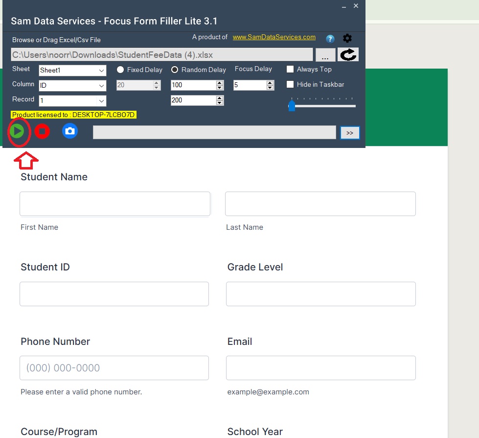Click the blue opacity slider thumb
479x438 pixels.
[x=292, y=106]
